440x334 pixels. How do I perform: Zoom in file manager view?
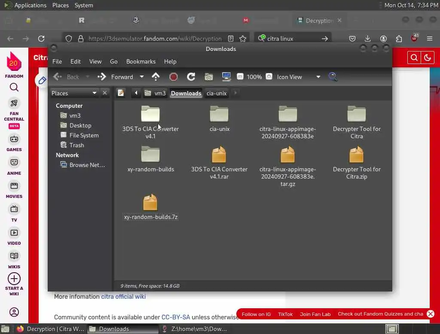coord(269,76)
